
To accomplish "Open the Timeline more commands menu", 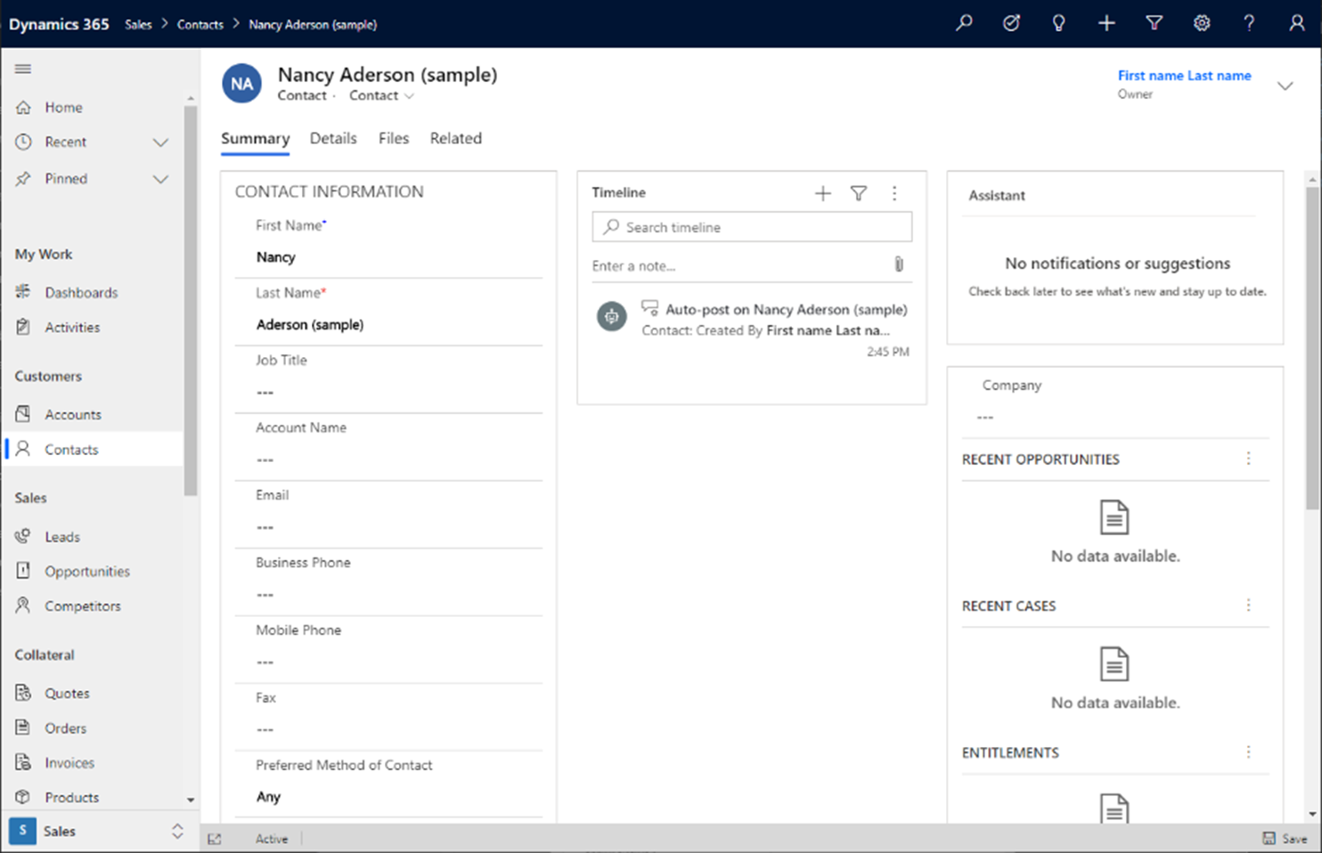I will tap(894, 192).
